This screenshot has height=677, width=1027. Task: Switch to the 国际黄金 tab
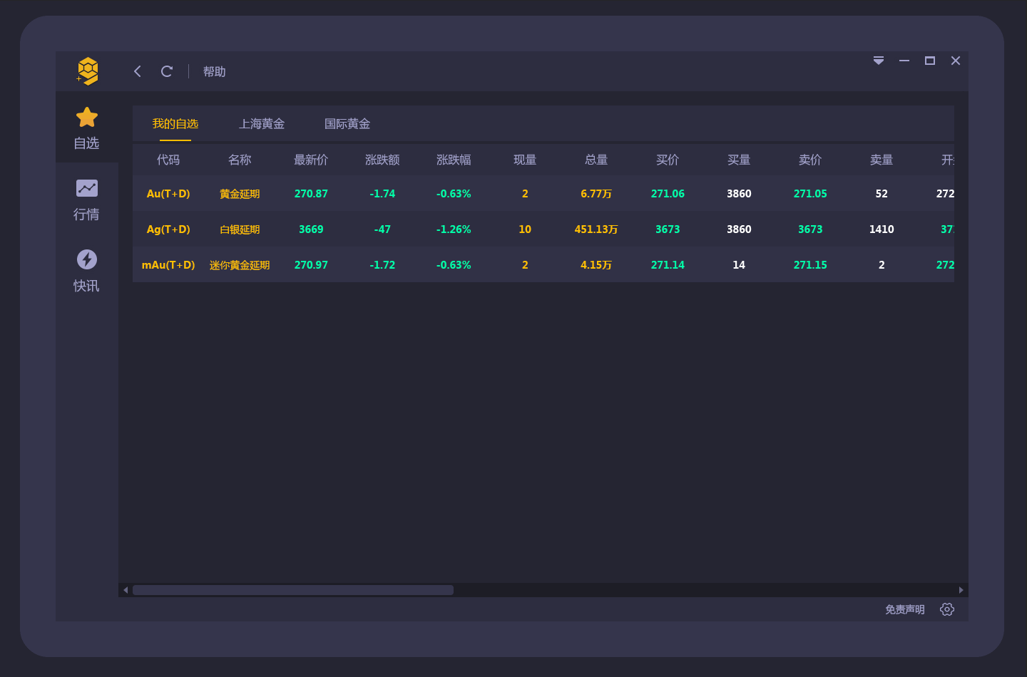pyautogui.click(x=347, y=124)
